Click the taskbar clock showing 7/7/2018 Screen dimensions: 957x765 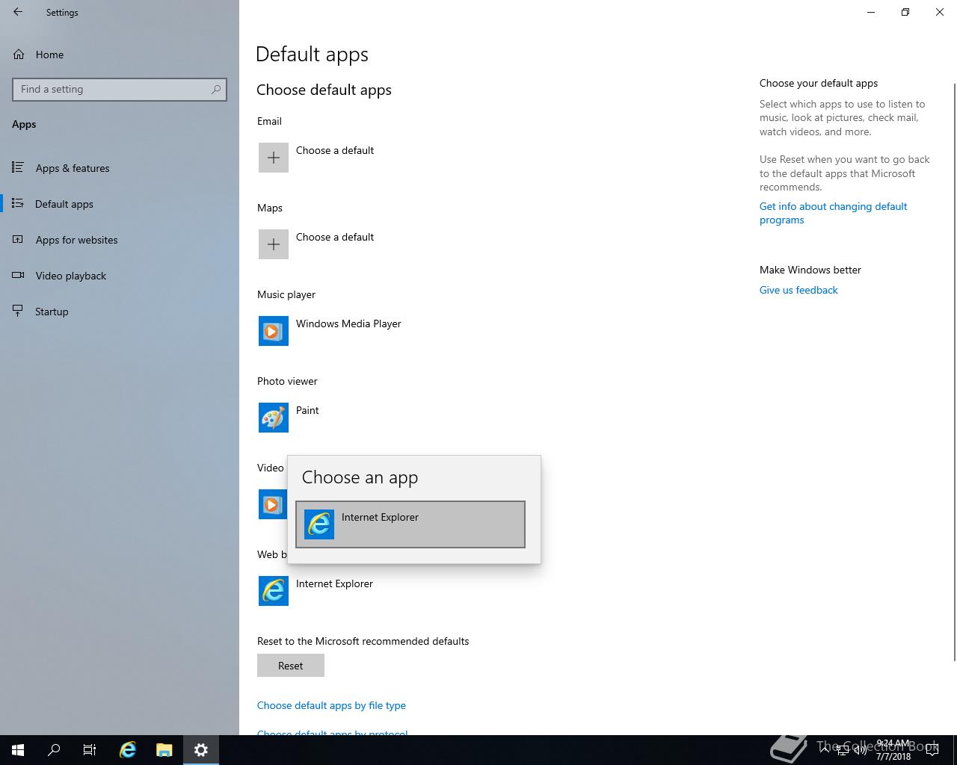893,750
